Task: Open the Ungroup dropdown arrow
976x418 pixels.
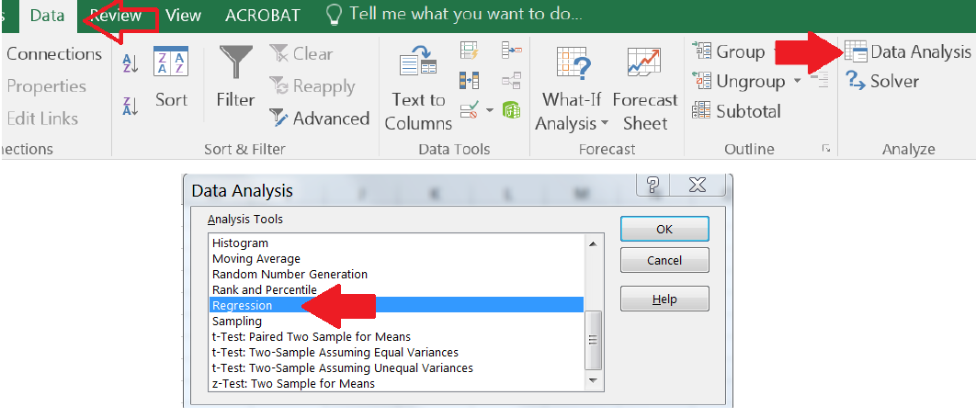Action: (798, 81)
